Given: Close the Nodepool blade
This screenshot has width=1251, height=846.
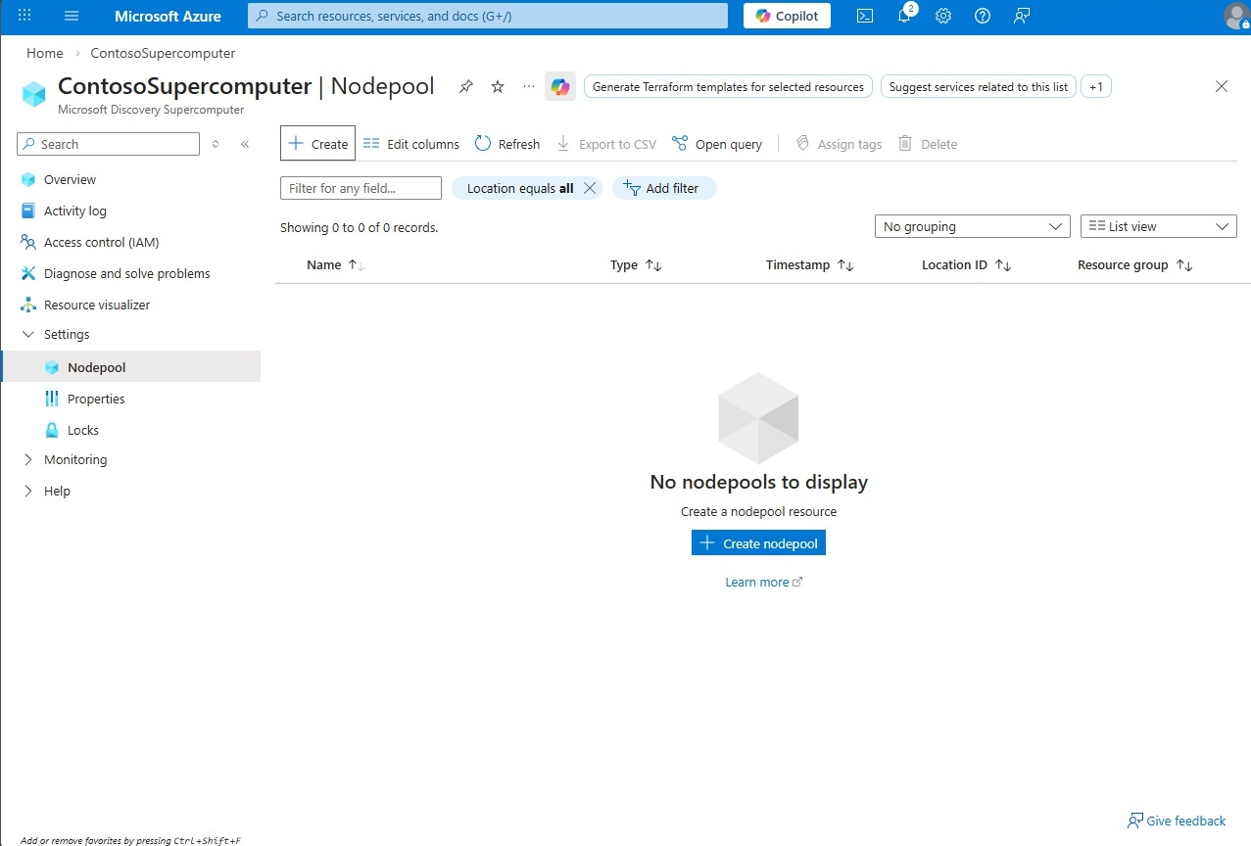Looking at the screenshot, I should pos(1222,86).
